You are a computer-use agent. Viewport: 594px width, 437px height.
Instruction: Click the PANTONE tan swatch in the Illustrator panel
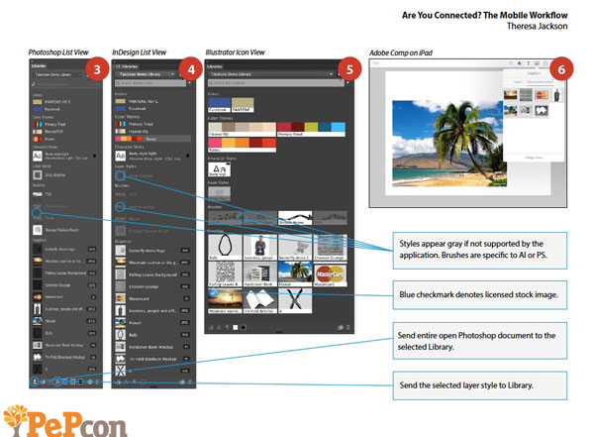point(243,105)
